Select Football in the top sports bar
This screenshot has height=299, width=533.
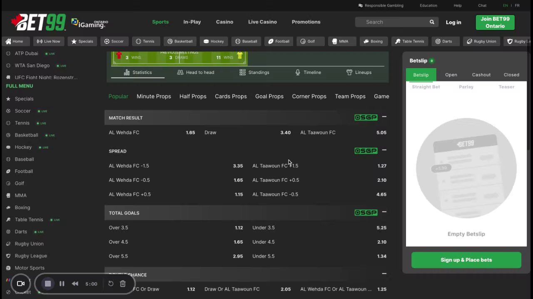[x=279, y=41]
